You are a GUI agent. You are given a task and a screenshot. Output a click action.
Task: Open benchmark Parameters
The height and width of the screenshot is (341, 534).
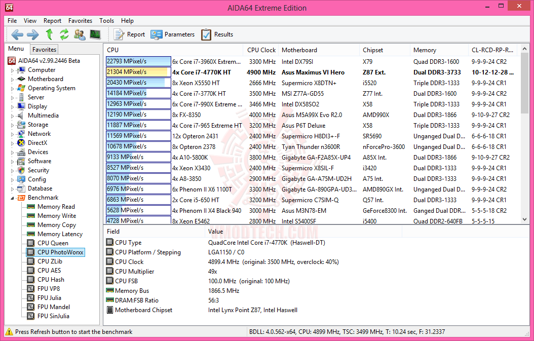(x=173, y=34)
